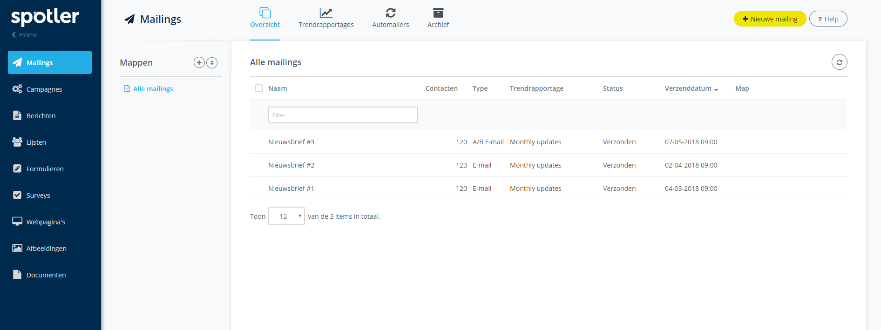Viewport: 881px width, 330px height.
Task: Switch to the Trendrapportages tab
Action: (326, 18)
